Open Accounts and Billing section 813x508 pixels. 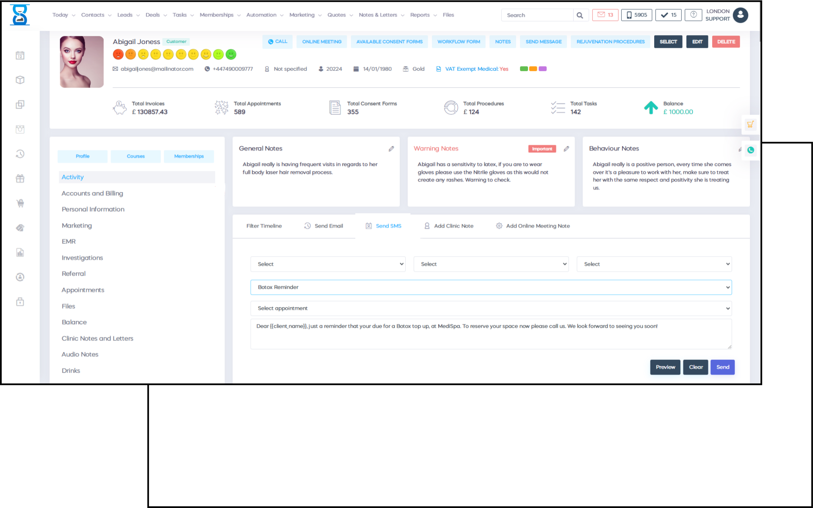click(92, 193)
